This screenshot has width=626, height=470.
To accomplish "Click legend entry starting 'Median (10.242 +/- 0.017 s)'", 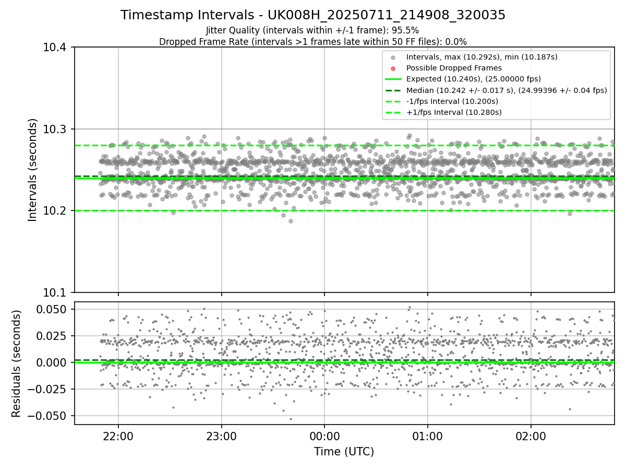I will coord(507,90).
